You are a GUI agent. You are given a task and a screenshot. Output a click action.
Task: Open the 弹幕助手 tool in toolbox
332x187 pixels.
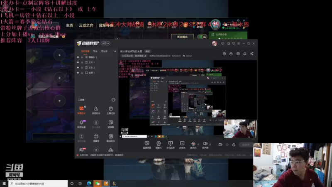81,110
